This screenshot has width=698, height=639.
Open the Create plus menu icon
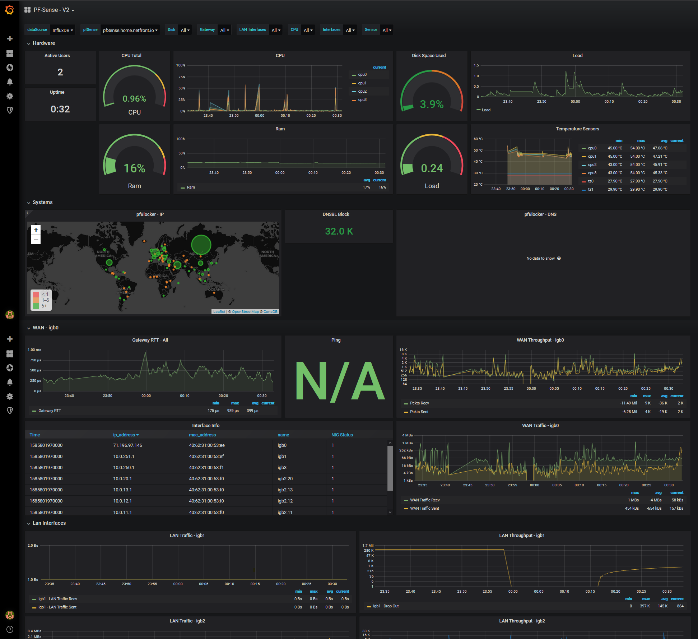(x=10, y=38)
